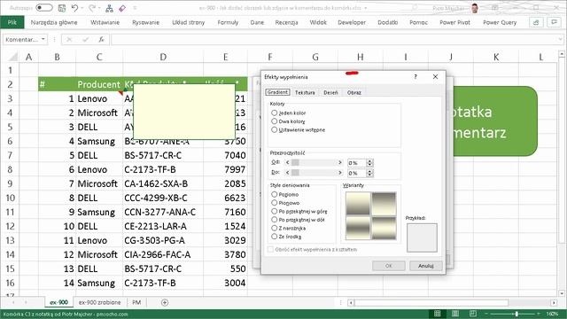Expand the Name Box dropdown
Viewport: 567px width, 319px height.
[43, 39]
